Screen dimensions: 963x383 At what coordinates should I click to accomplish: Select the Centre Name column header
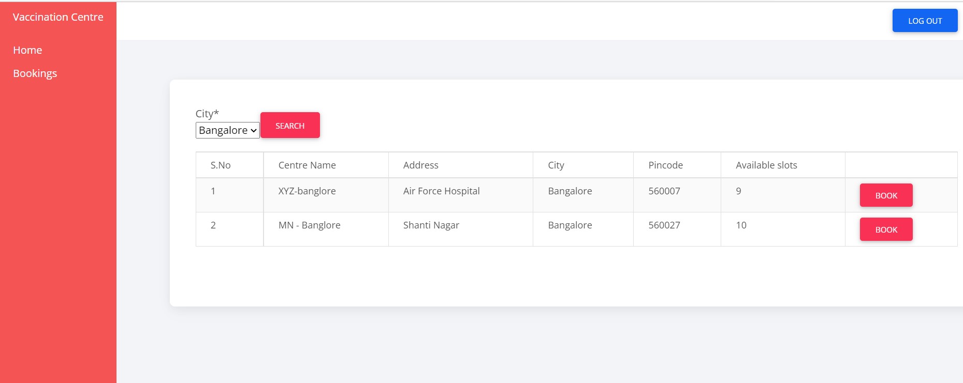[x=307, y=165]
